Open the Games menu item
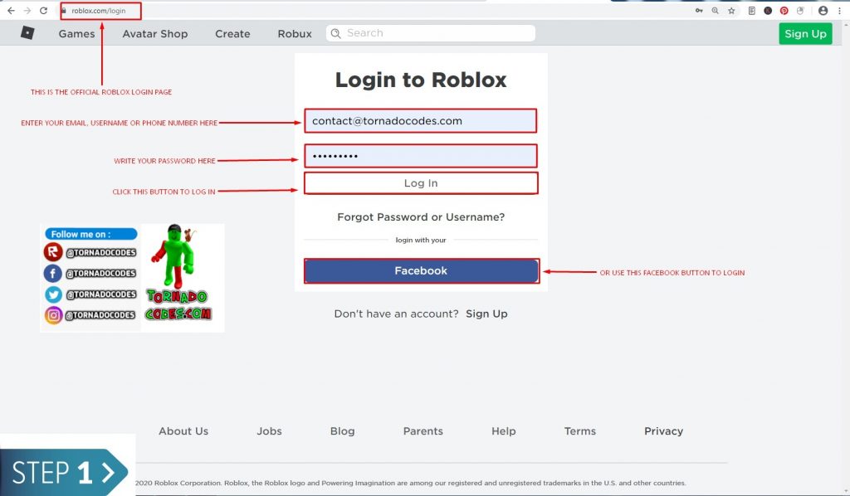This screenshot has width=850, height=496. (76, 33)
